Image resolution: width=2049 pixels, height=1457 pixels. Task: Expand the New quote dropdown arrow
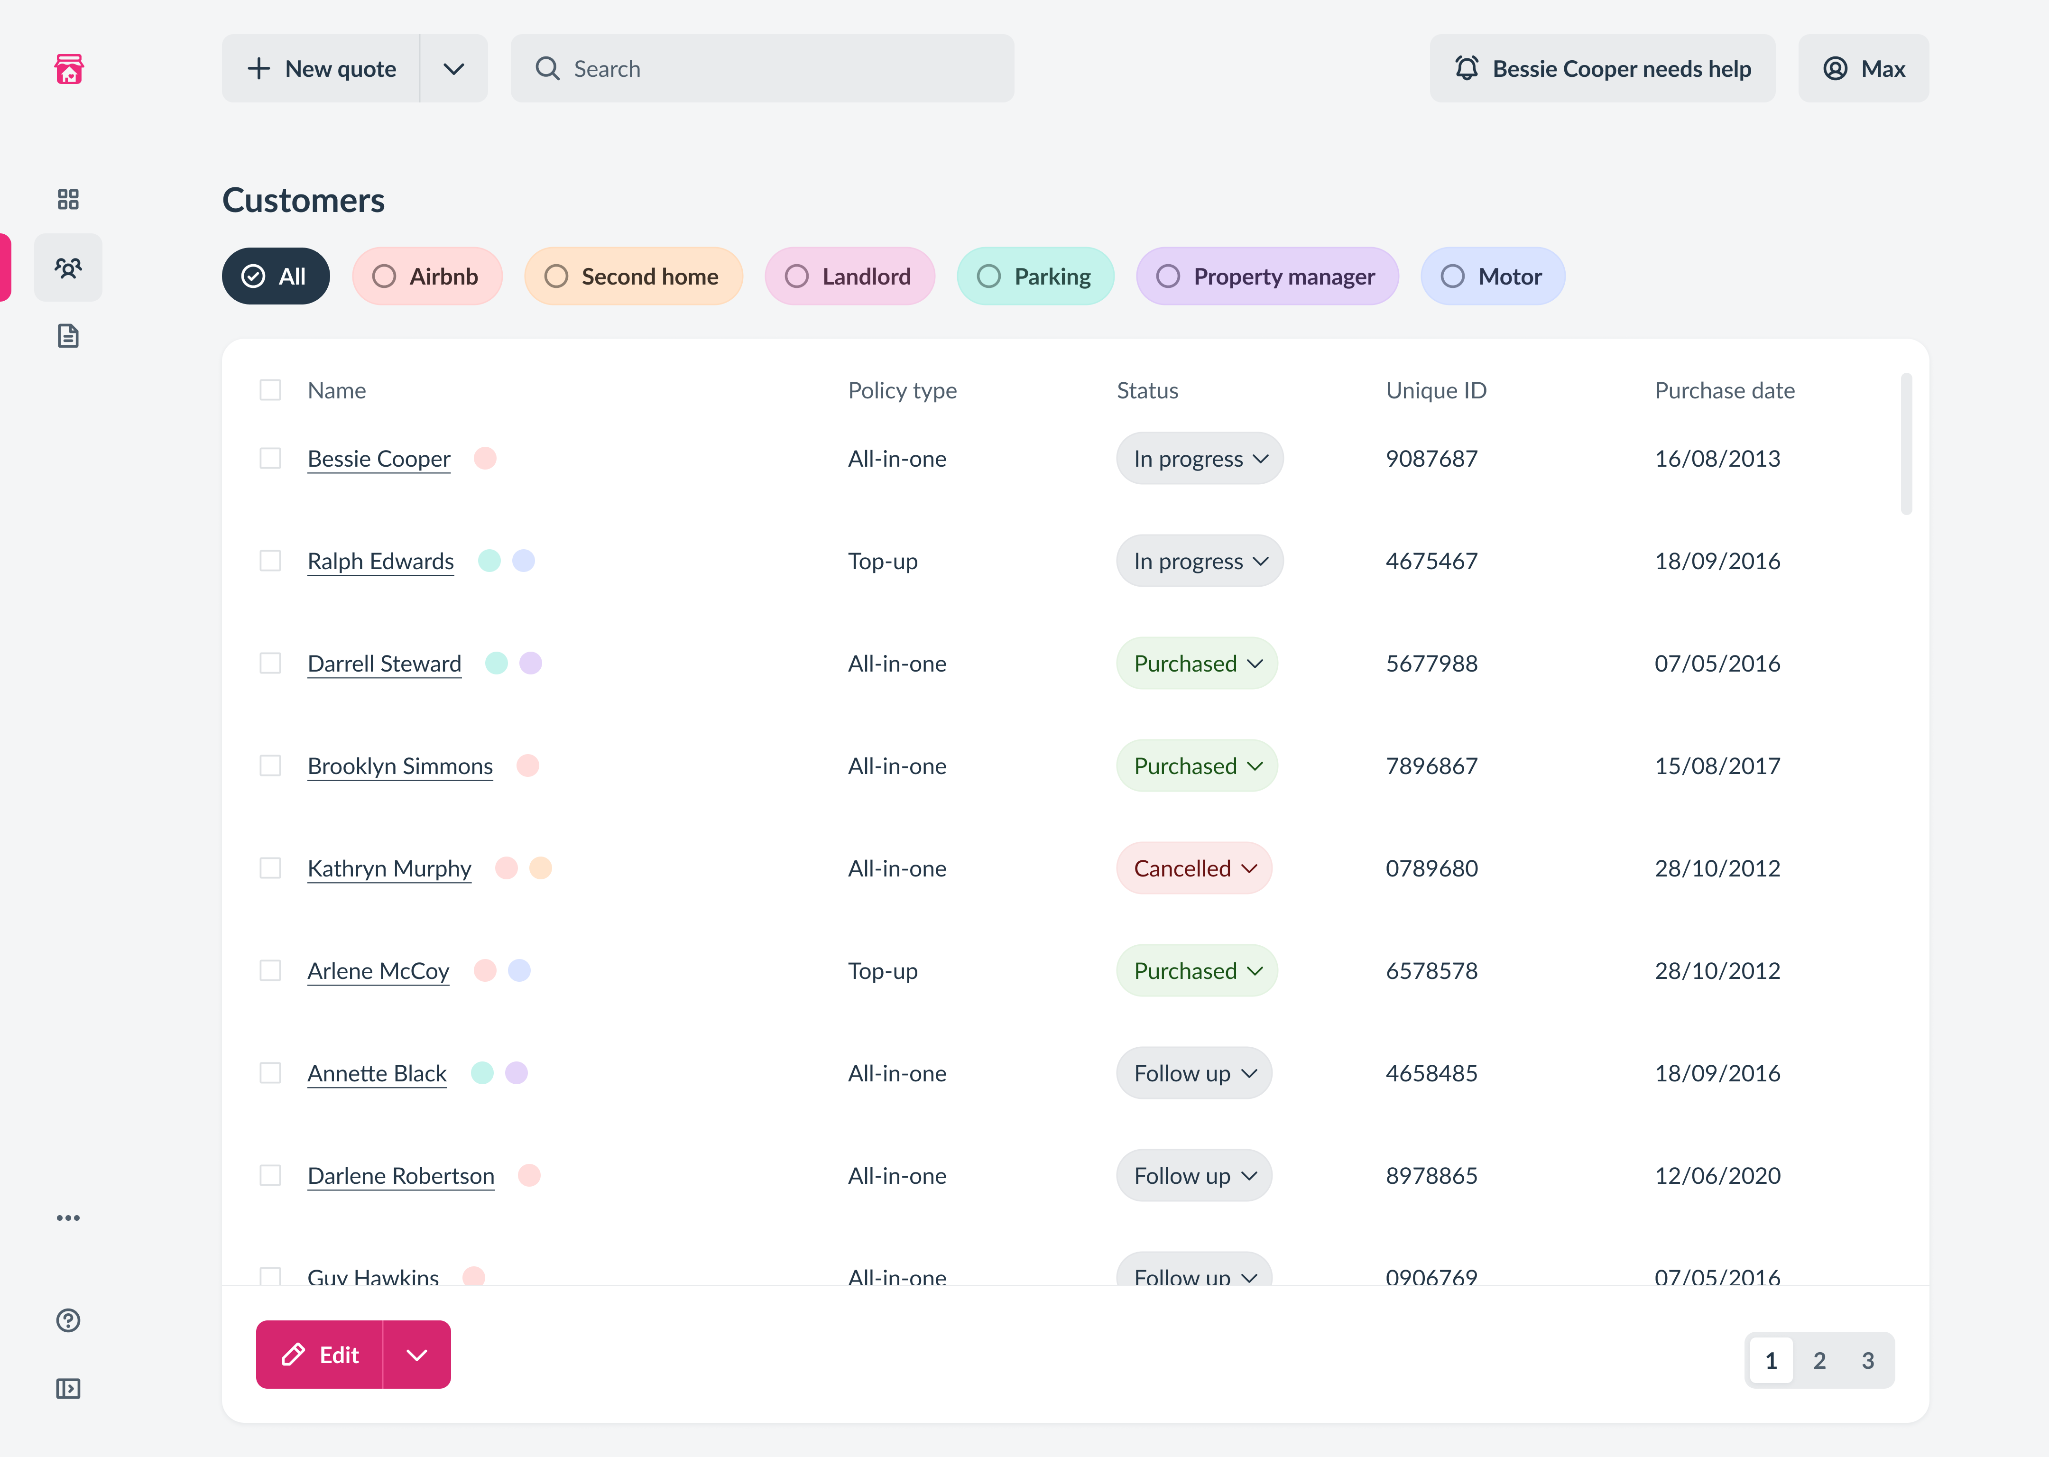pyautogui.click(x=454, y=69)
